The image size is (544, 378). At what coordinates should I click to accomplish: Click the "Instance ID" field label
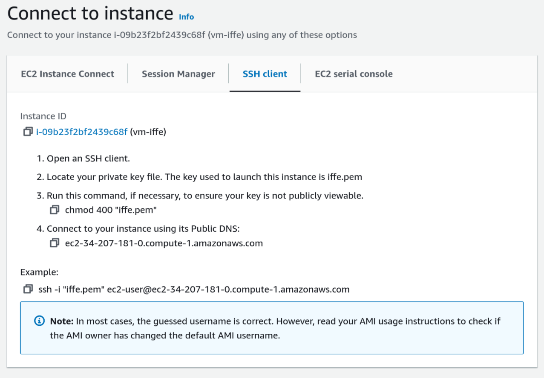(x=43, y=116)
